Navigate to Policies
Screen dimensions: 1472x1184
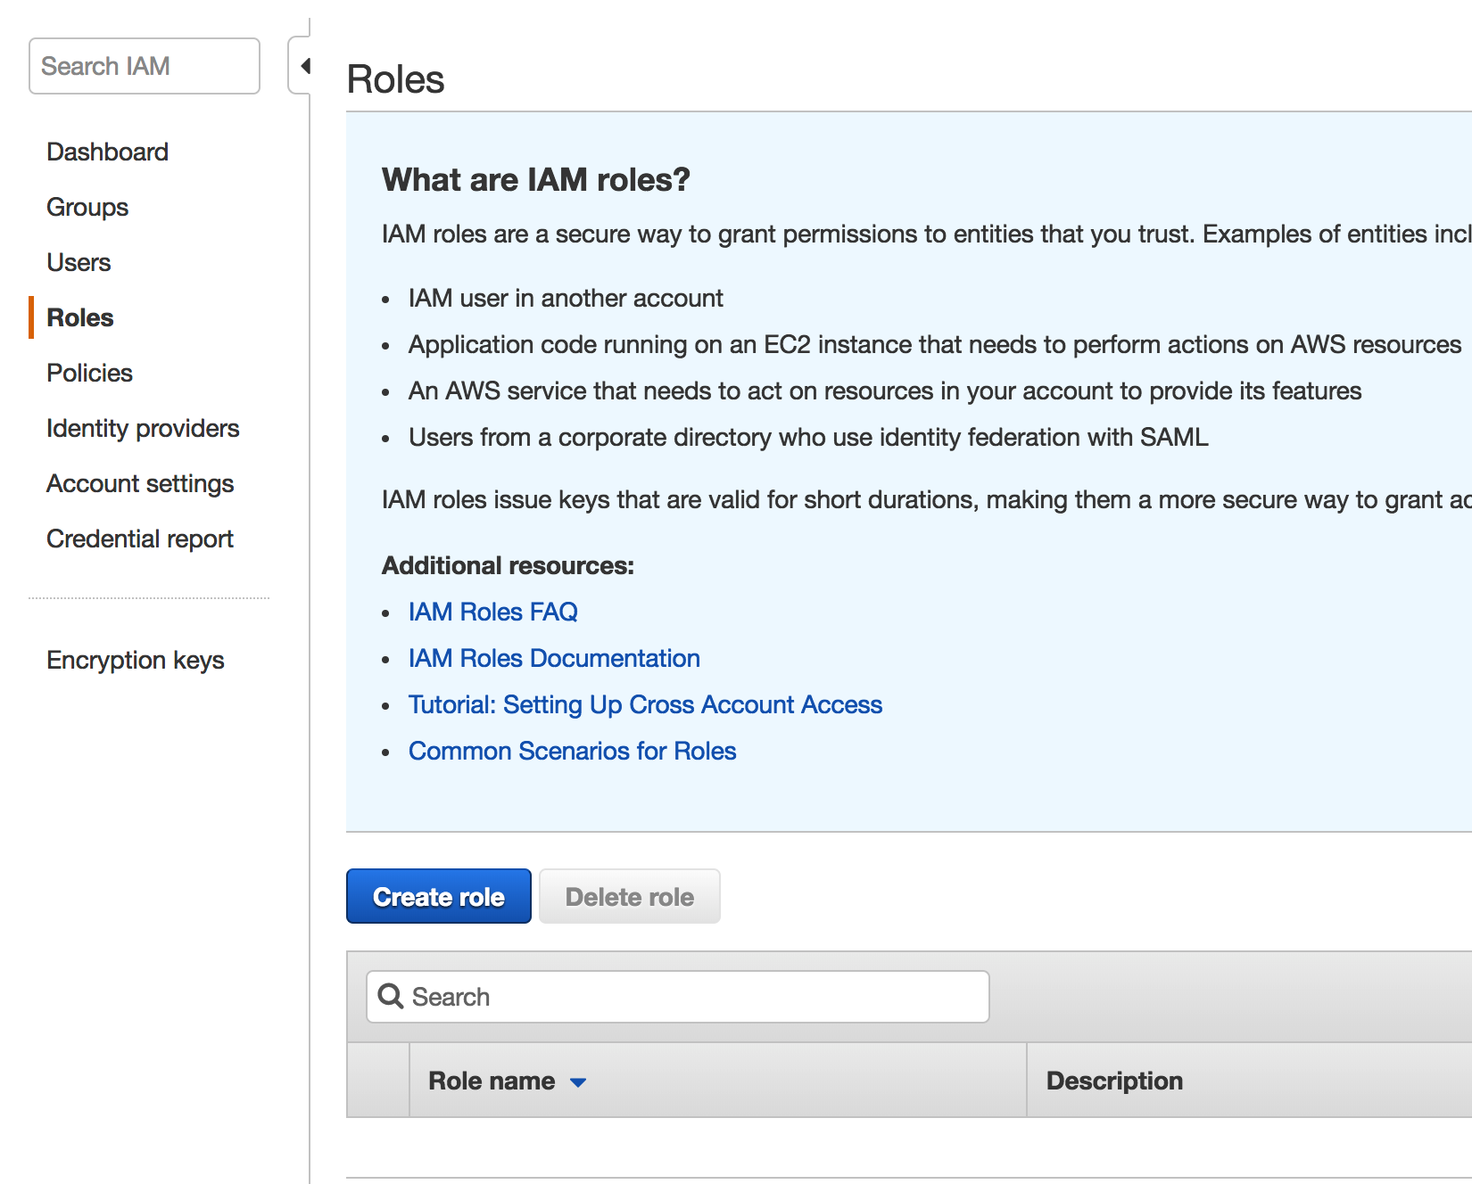(89, 373)
